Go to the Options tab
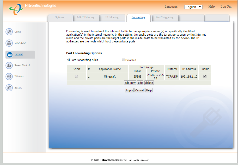Viewport: 238px width, 165px height. tap(59, 17)
